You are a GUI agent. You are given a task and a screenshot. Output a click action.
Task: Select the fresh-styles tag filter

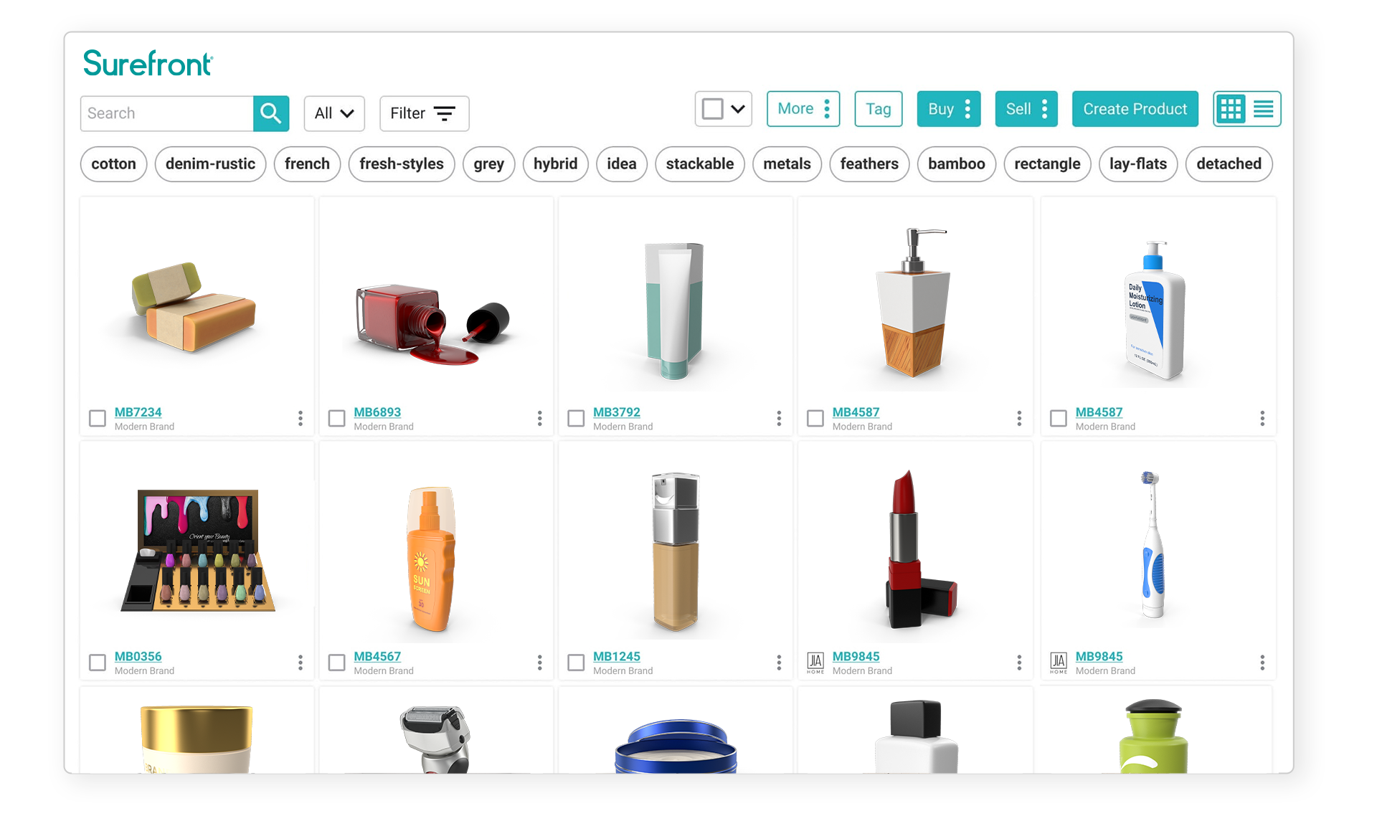401,163
